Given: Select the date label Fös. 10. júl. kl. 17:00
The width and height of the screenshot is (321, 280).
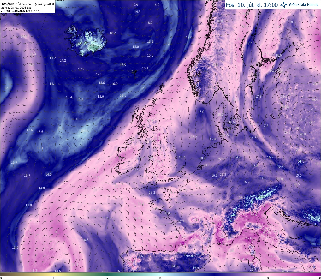Looking at the screenshot, I should 252,5.
